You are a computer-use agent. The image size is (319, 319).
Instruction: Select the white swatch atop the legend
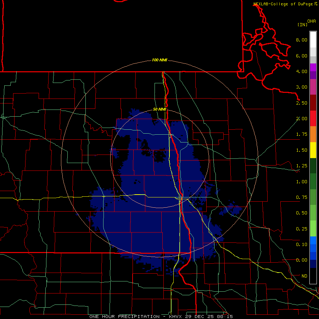pyautogui.click(x=313, y=40)
